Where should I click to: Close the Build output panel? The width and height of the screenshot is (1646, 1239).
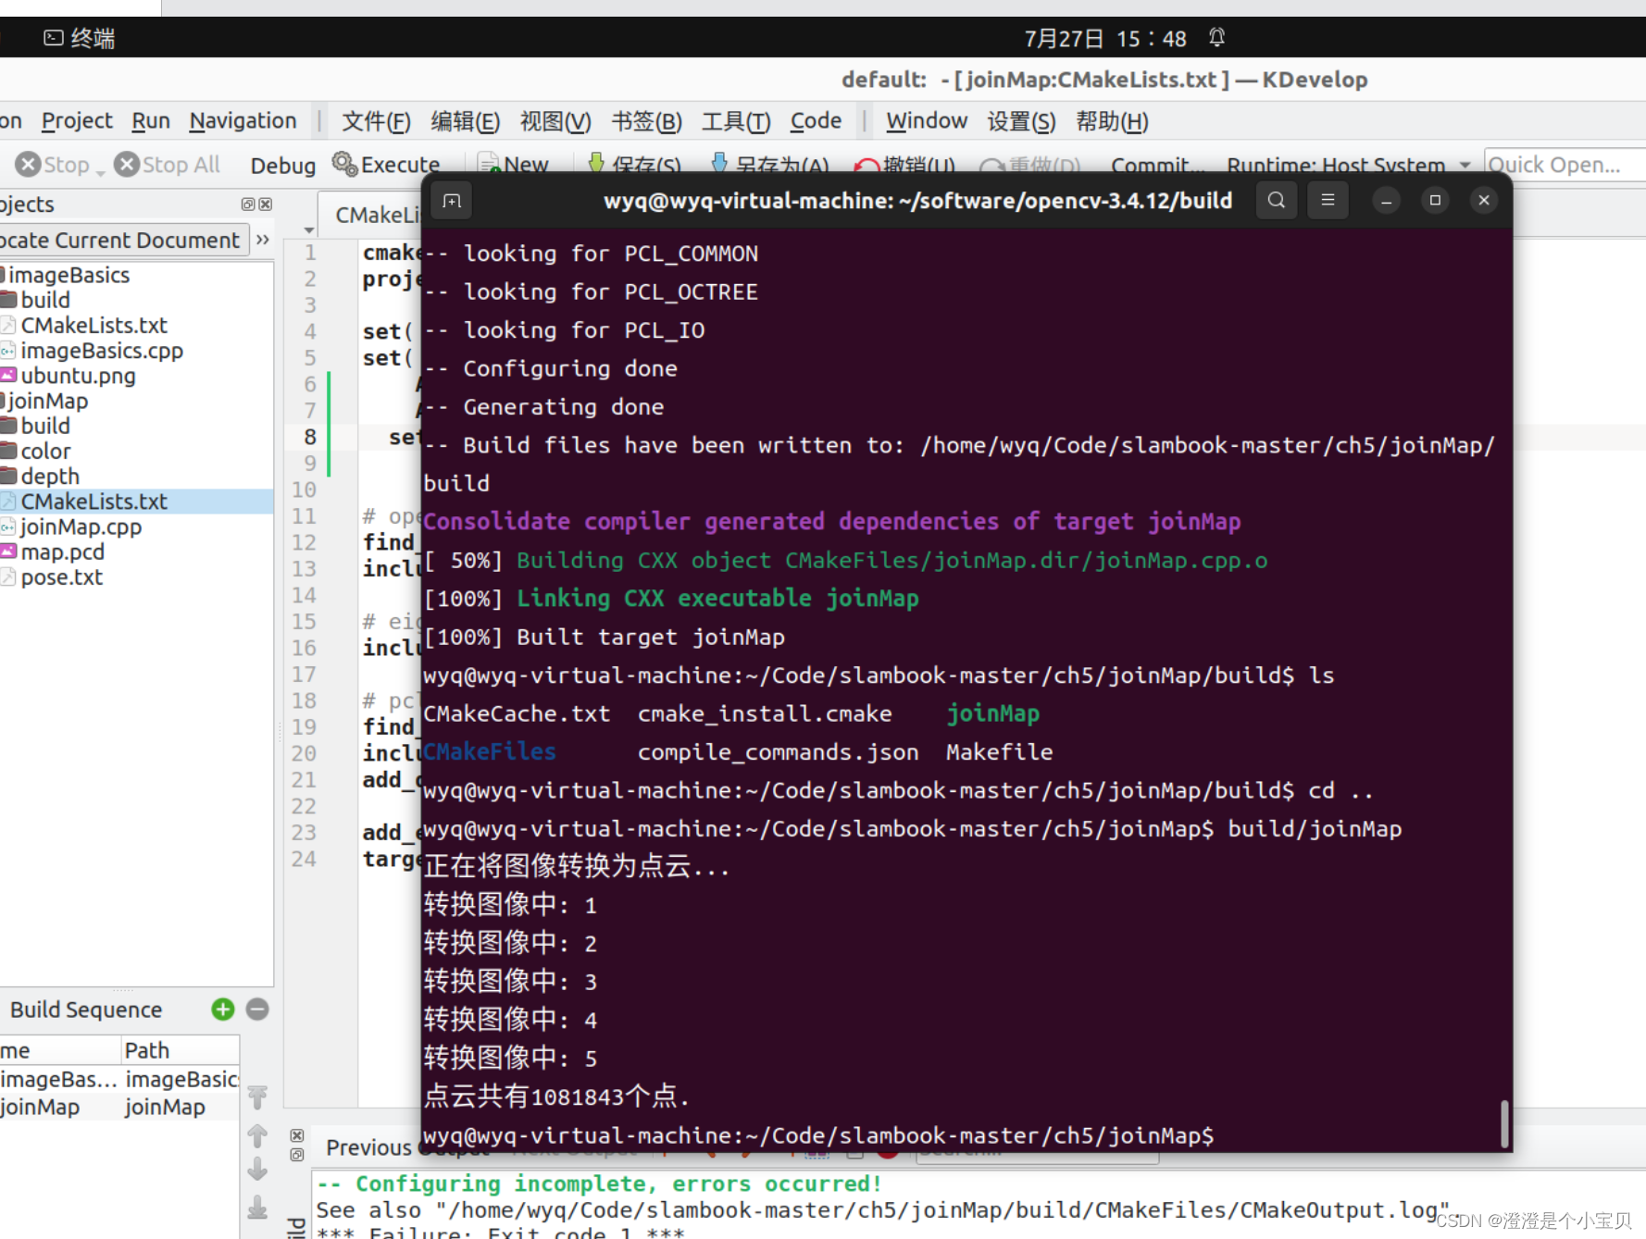[296, 1135]
